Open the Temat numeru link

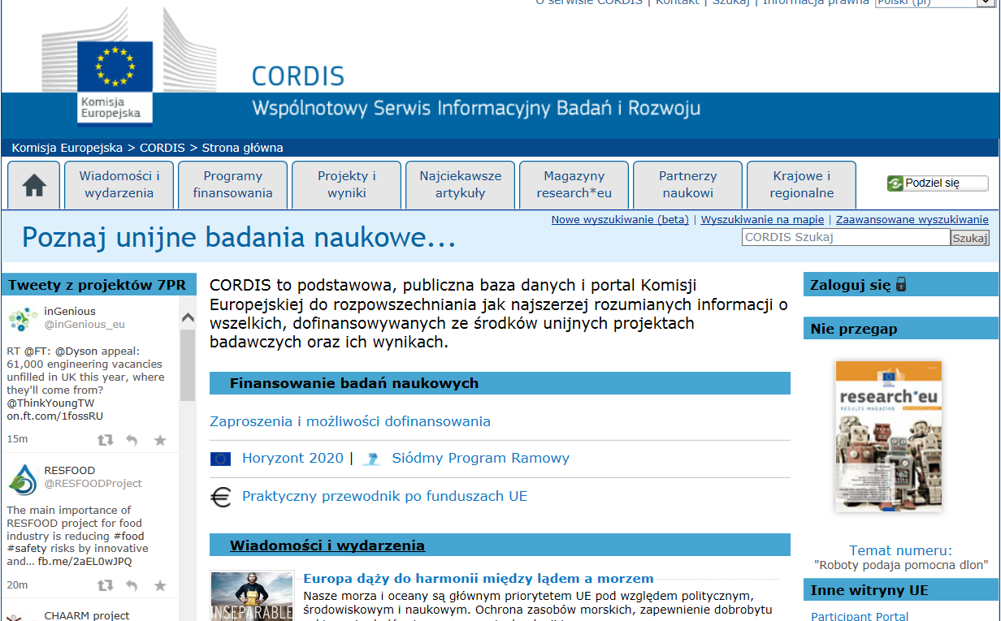(x=901, y=550)
